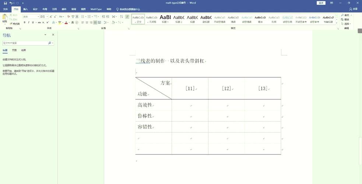The width and height of the screenshot is (362, 184).
Task: Click the text effects outlined A icon
Action: click(53, 22)
